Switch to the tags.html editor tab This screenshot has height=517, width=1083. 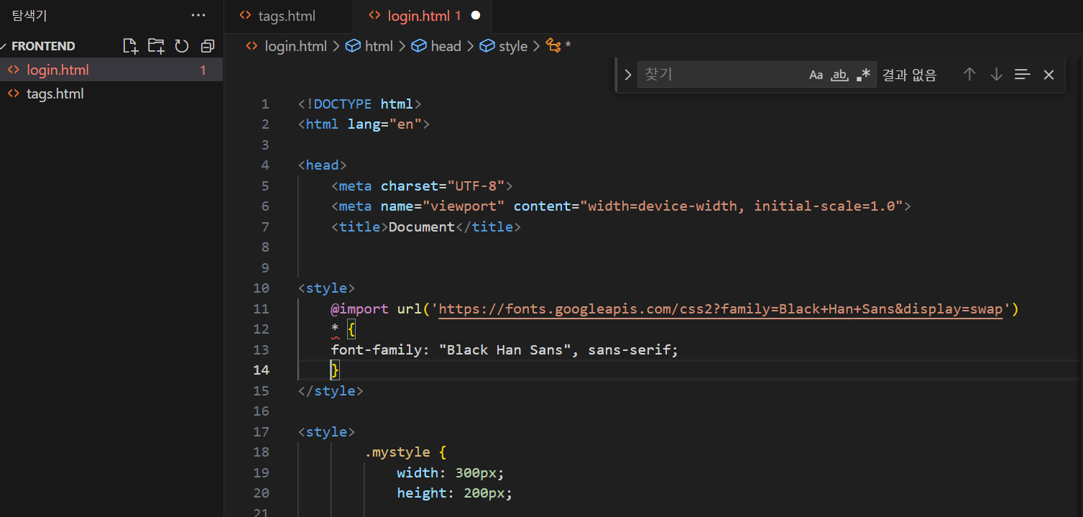(x=288, y=16)
